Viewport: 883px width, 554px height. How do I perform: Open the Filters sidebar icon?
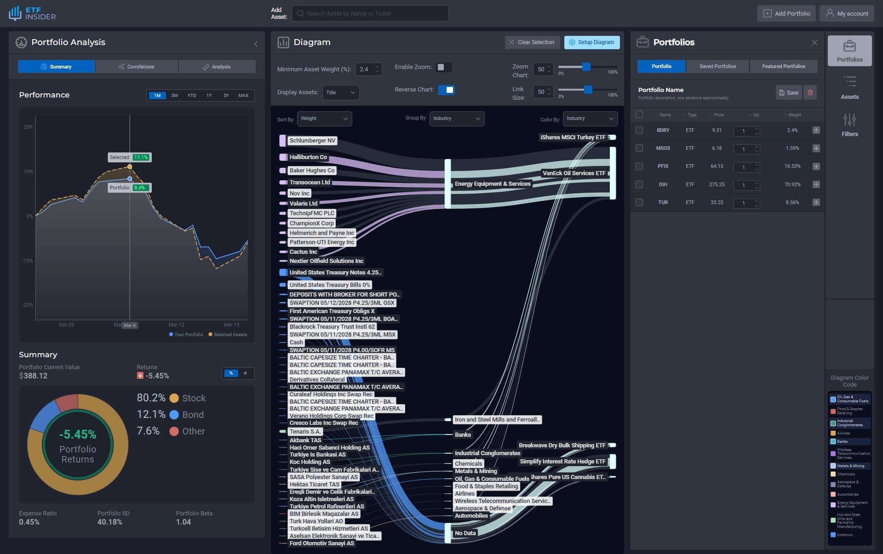(849, 125)
